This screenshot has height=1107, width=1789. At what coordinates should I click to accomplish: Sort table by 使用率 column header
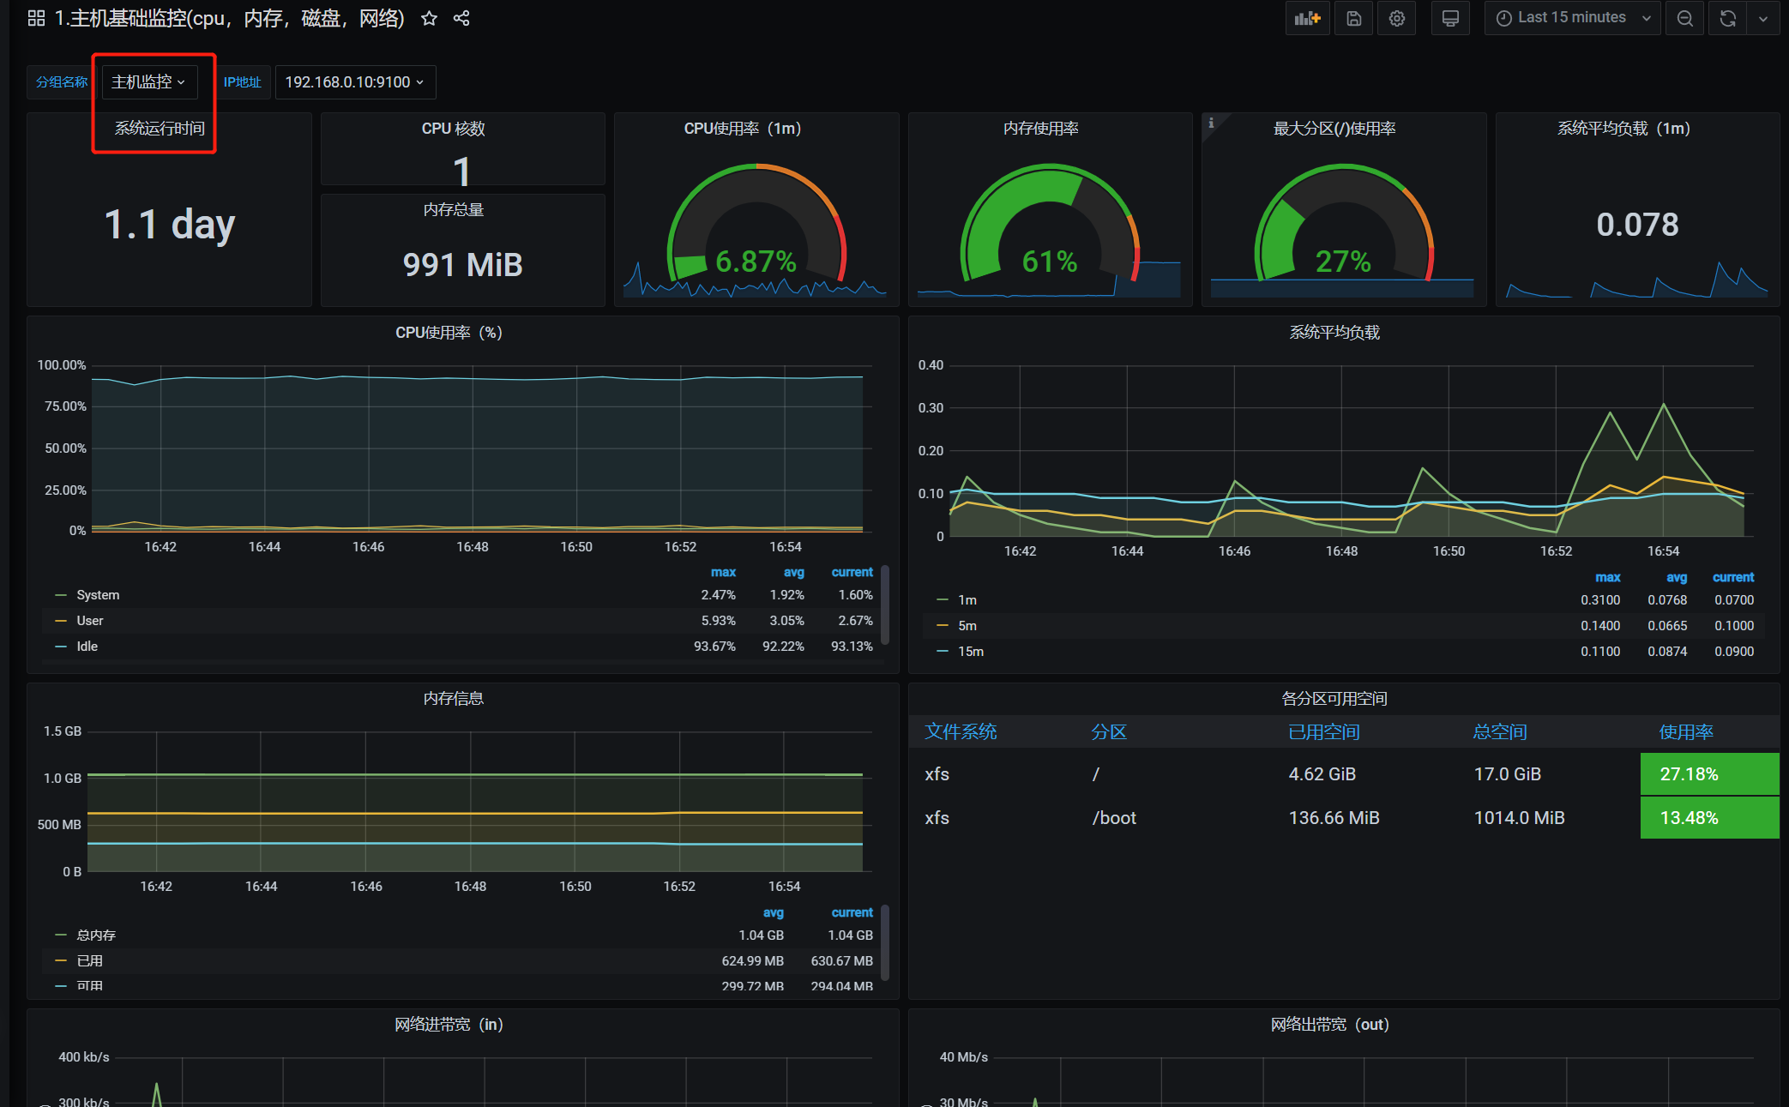1685,732
